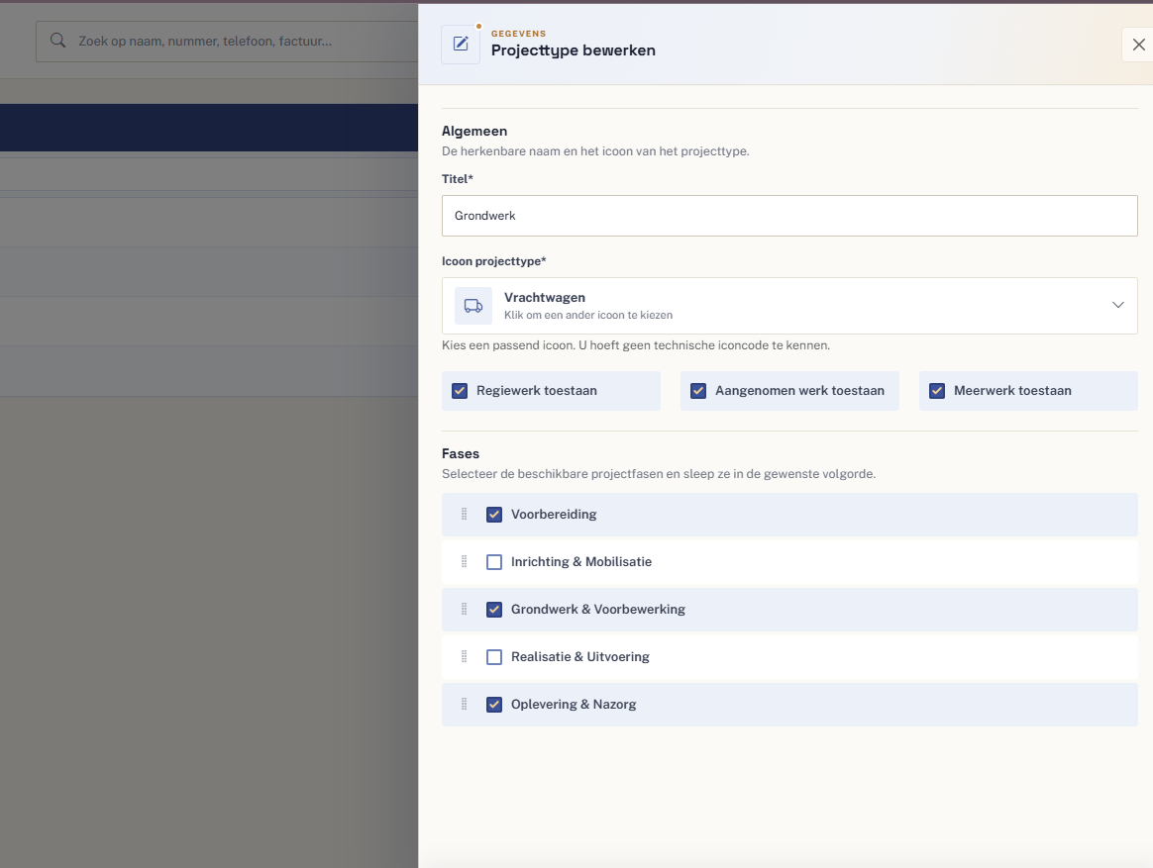Click 'Kies een passend icoon' help text

coord(636,345)
